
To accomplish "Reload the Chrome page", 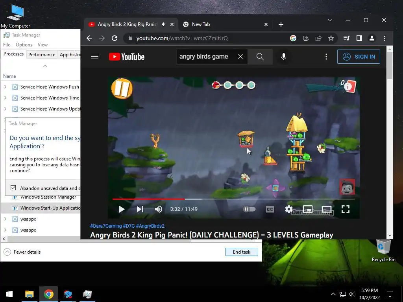I will click(x=115, y=38).
